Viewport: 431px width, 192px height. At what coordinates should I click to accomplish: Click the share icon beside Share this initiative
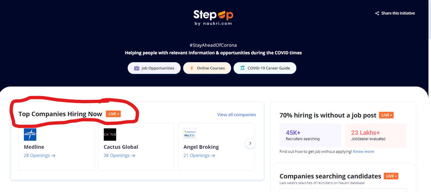point(377,13)
